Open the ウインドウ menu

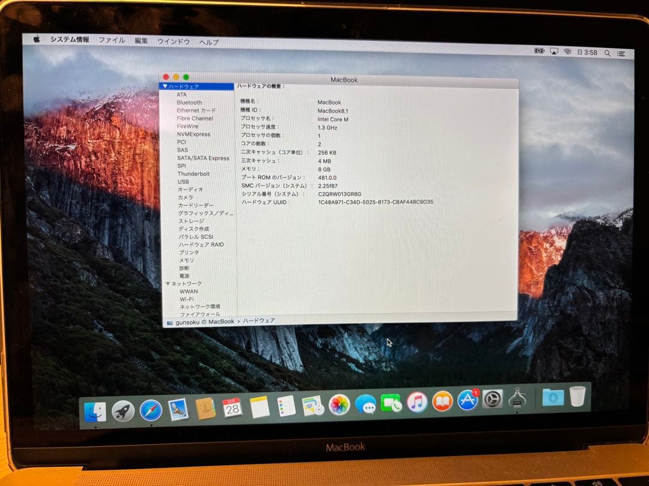coord(175,41)
